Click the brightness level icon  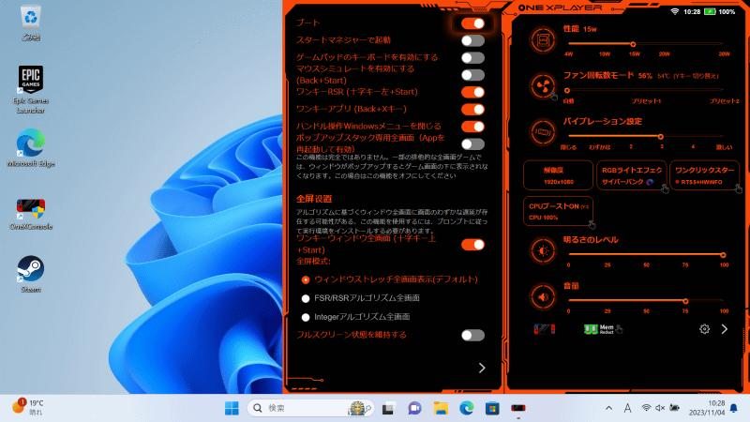tap(543, 250)
